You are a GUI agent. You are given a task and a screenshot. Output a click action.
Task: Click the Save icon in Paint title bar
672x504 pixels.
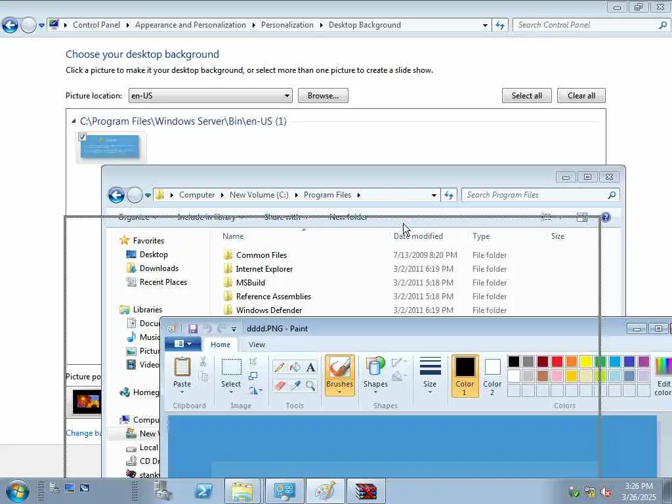[193, 329]
